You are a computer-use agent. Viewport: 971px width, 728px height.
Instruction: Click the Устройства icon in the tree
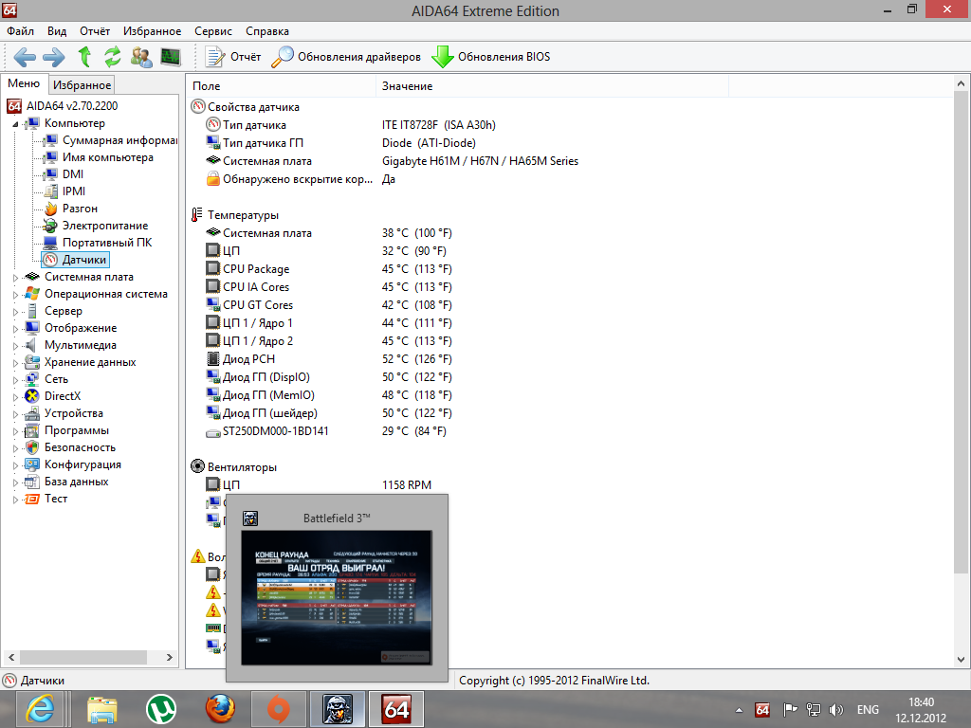[32, 413]
